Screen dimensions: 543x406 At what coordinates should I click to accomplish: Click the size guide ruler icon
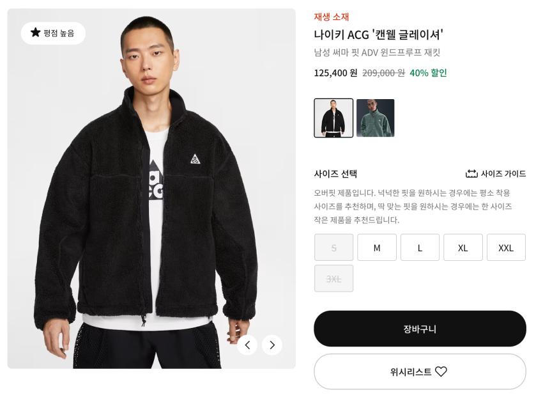(x=471, y=174)
